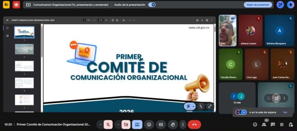Open PDF viewer more actions menu

[211, 20]
